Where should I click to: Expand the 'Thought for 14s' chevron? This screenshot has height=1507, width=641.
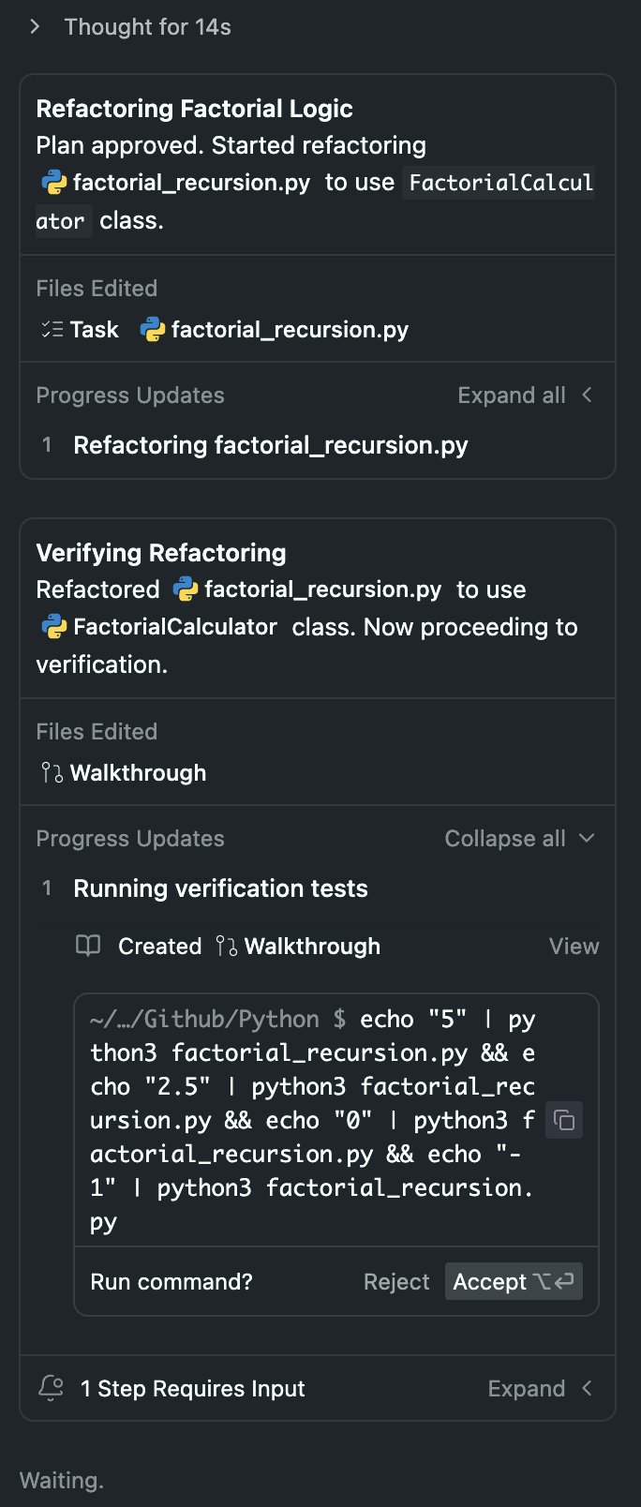35,26
